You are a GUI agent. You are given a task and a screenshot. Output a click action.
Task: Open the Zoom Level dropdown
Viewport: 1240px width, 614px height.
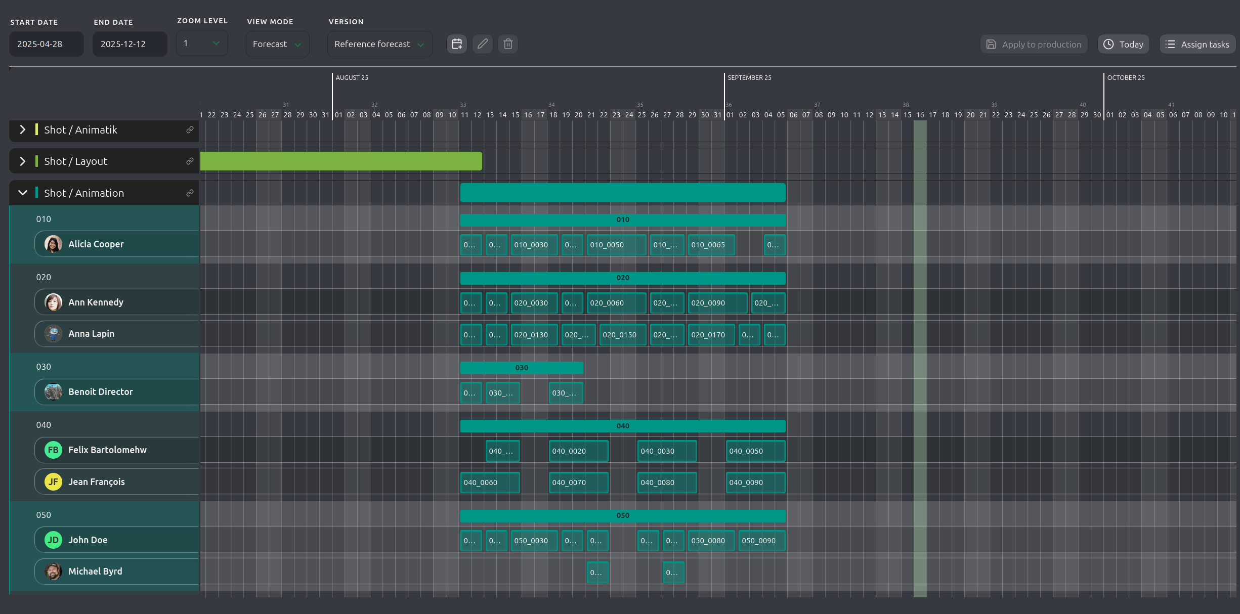coord(202,43)
